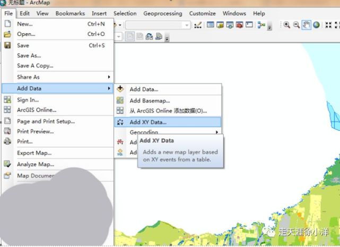Click the New document page icon
Image resolution: width=340 pixels, height=247 pixels.
[7, 24]
